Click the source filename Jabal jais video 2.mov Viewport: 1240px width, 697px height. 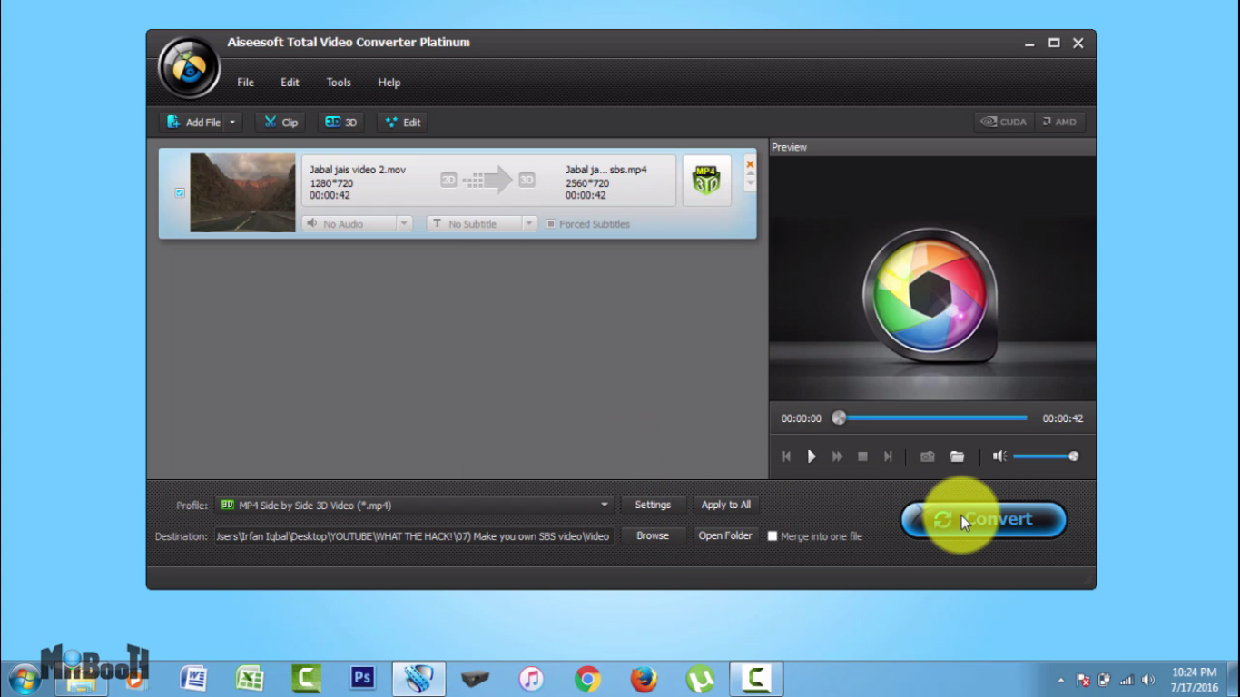tap(358, 170)
